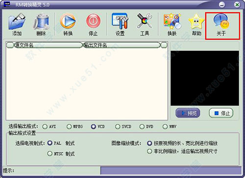Screen dimensions: 245x178
Task: Click the 添加 (Add) folder icon
Action: coord(17,21)
